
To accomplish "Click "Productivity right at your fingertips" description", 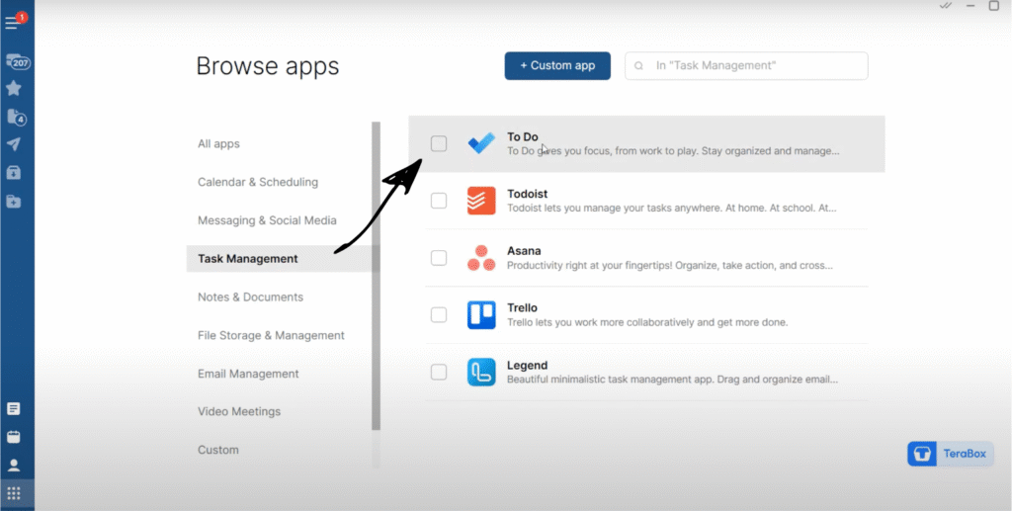I will click(x=670, y=265).
